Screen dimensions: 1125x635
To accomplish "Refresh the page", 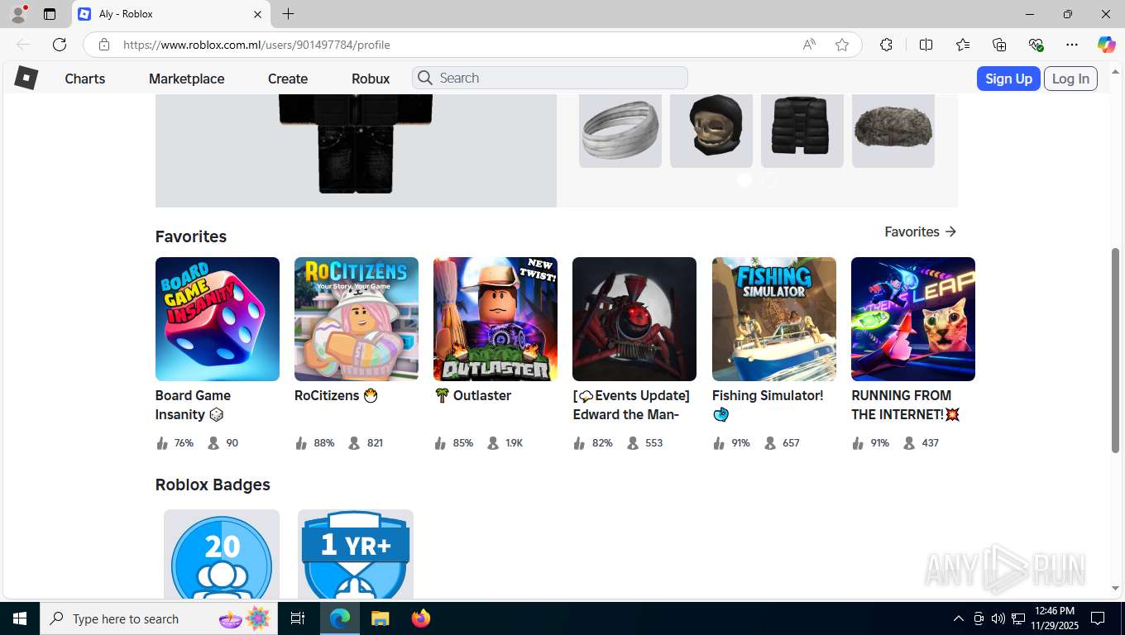I will click(60, 45).
